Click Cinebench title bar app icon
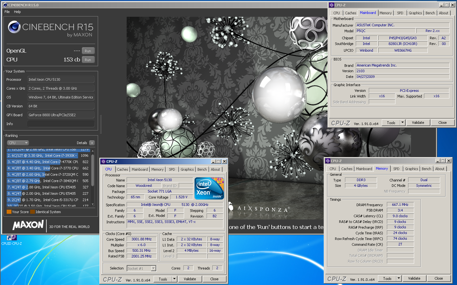The width and height of the screenshot is (457, 285). point(5,5)
